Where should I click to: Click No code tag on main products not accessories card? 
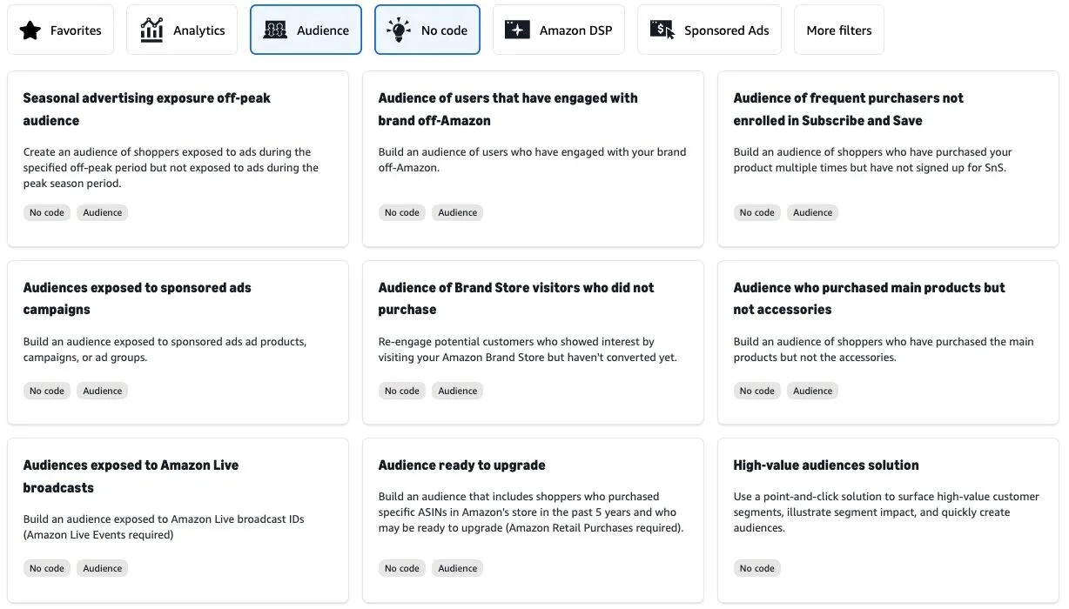pos(757,391)
